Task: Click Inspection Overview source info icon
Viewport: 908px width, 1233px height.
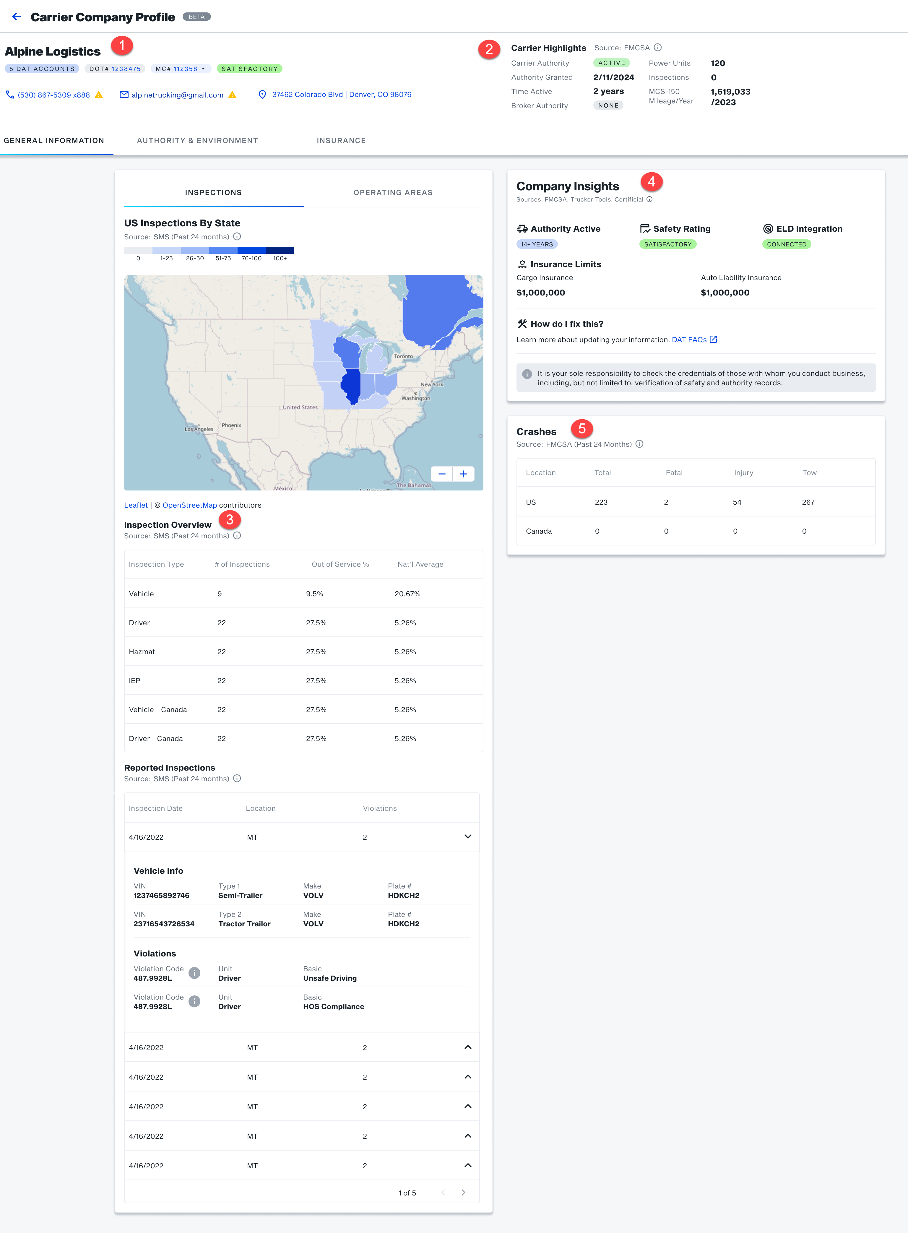Action: [x=237, y=536]
